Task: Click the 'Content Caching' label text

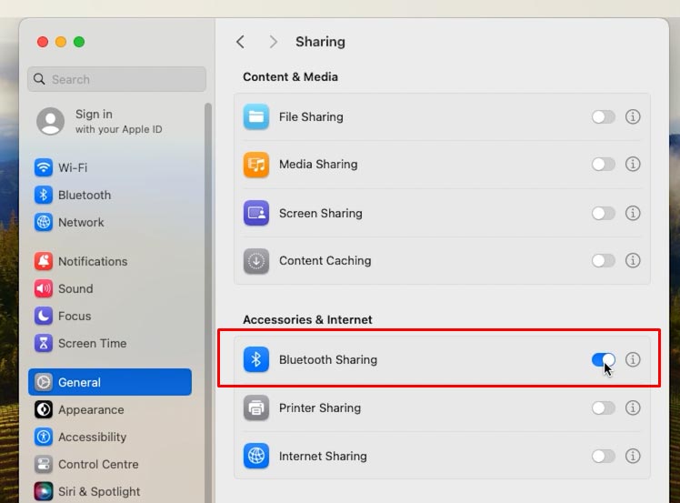Action: (x=325, y=260)
